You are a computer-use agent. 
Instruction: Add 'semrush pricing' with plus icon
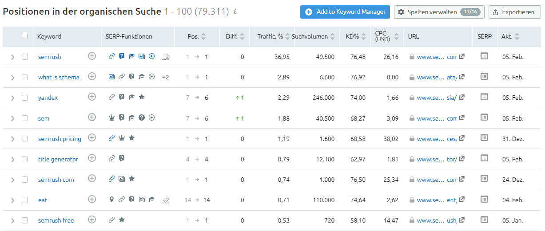click(92, 137)
